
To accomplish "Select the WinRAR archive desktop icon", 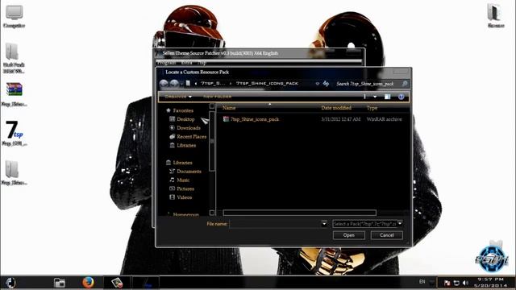I will (15, 94).
